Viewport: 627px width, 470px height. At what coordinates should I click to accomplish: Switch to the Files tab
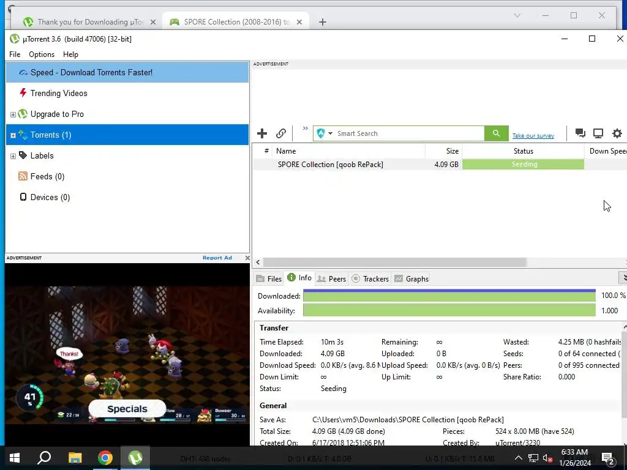269,278
